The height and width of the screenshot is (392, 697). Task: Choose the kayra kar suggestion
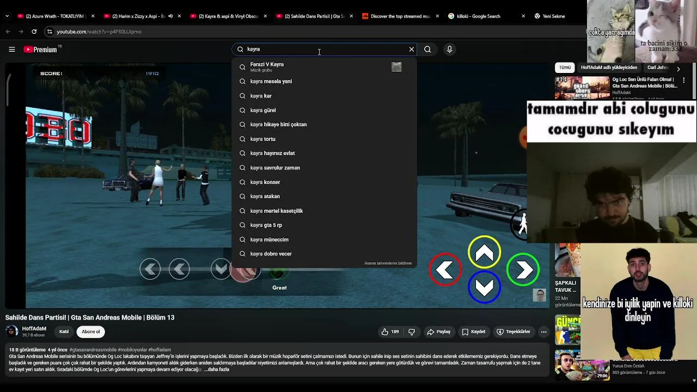click(x=325, y=96)
